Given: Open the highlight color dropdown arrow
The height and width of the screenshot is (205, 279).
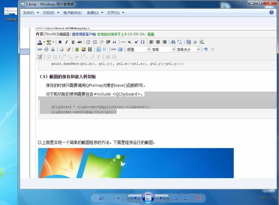Looking at the screenshot, I should pyautogui.click(x=53, y=42).
